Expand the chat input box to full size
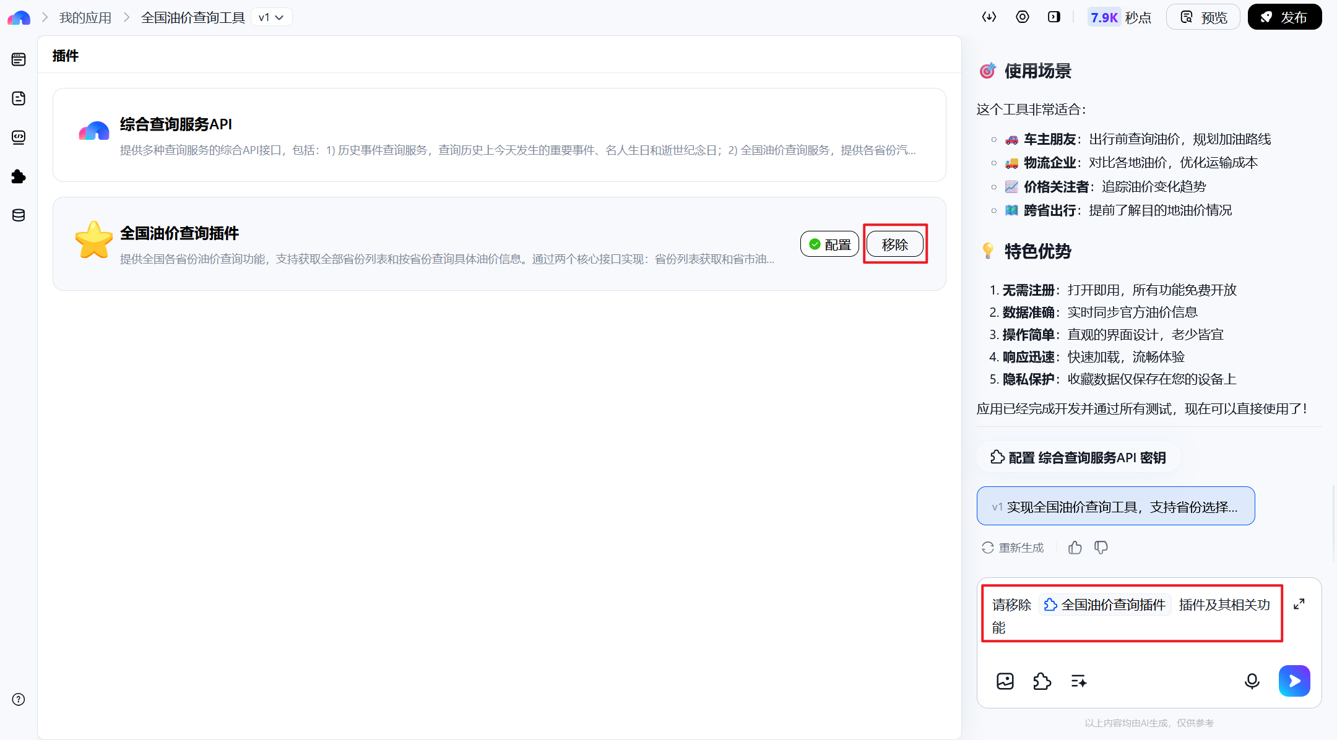 point(1299,604)
